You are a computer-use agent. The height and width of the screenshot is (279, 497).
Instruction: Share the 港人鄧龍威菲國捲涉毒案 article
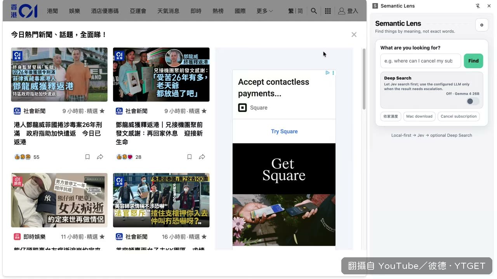pos(100,157)
